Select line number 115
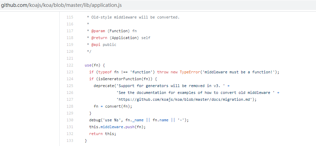 [x=70, y=17]
